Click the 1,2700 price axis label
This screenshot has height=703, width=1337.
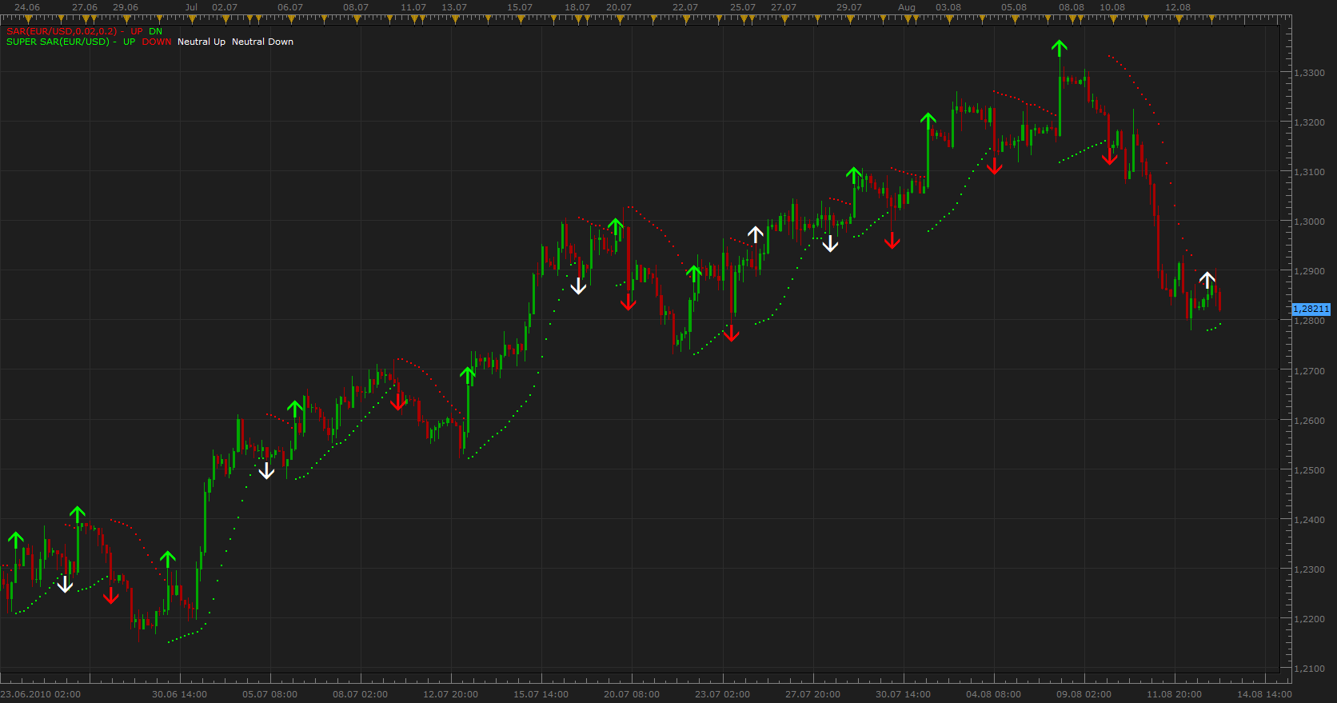coord(1309,371)
